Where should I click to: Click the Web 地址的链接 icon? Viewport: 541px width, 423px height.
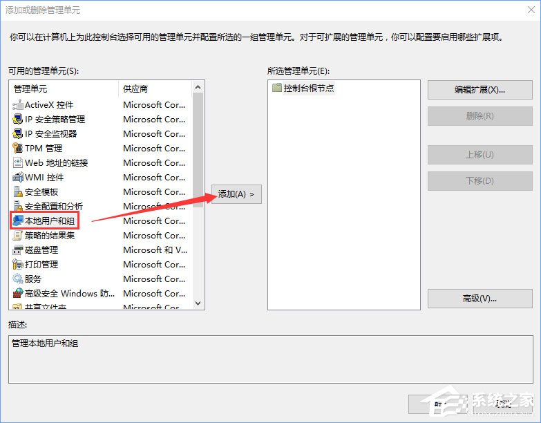(x=17, y=163)
